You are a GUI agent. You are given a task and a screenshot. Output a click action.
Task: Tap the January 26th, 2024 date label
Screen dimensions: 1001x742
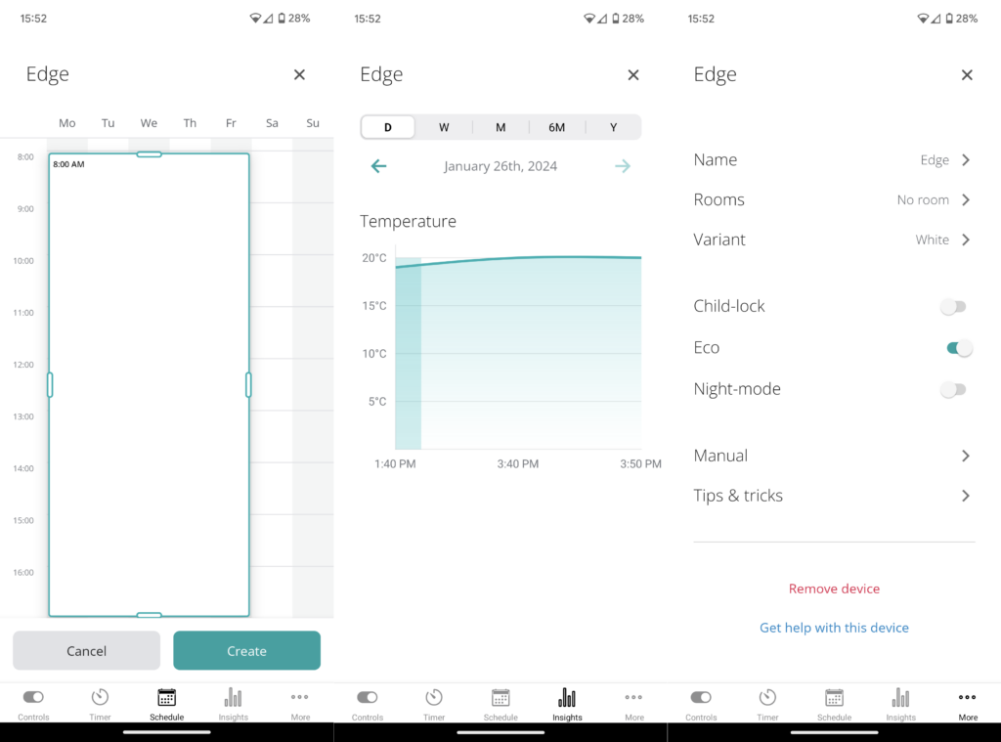[x=500, y=166]
